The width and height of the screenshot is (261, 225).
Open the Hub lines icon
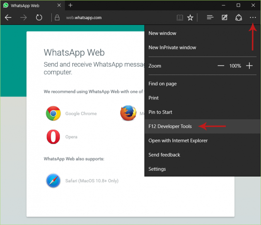coord(210,18)
